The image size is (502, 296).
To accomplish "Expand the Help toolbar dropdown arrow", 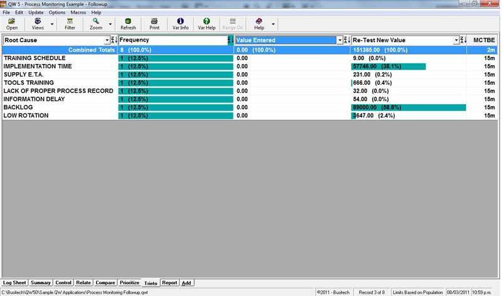I will pyautogui.click(x=273, y=24).
